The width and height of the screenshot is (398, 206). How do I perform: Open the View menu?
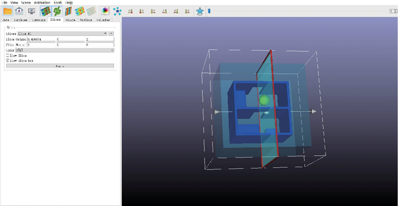click(x=14, y=2)
